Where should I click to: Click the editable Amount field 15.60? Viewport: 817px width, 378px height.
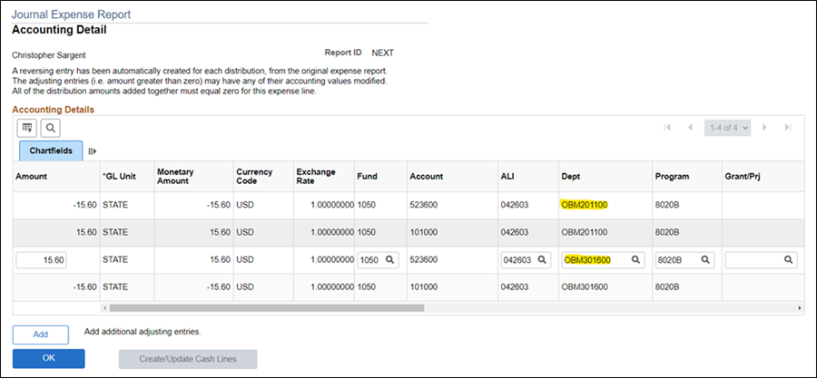coord(41,260)
